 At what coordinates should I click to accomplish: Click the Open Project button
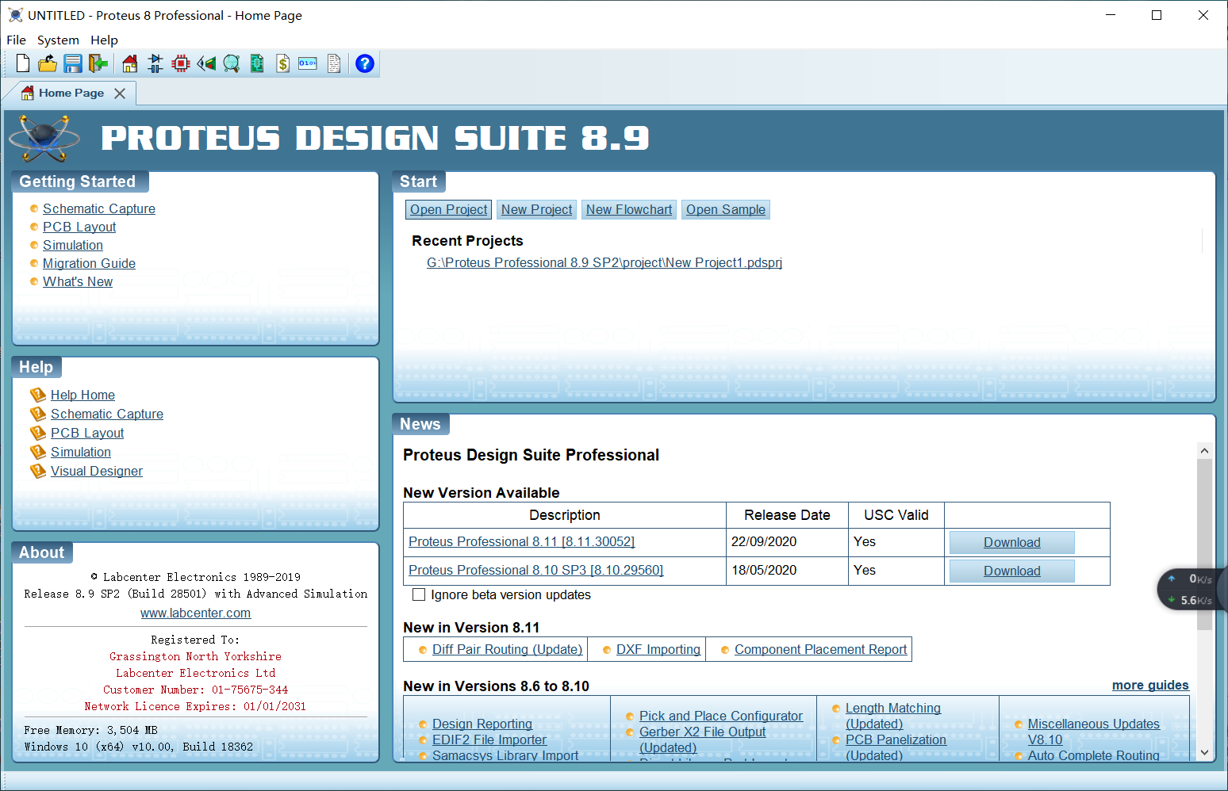(x=448, y=209)
